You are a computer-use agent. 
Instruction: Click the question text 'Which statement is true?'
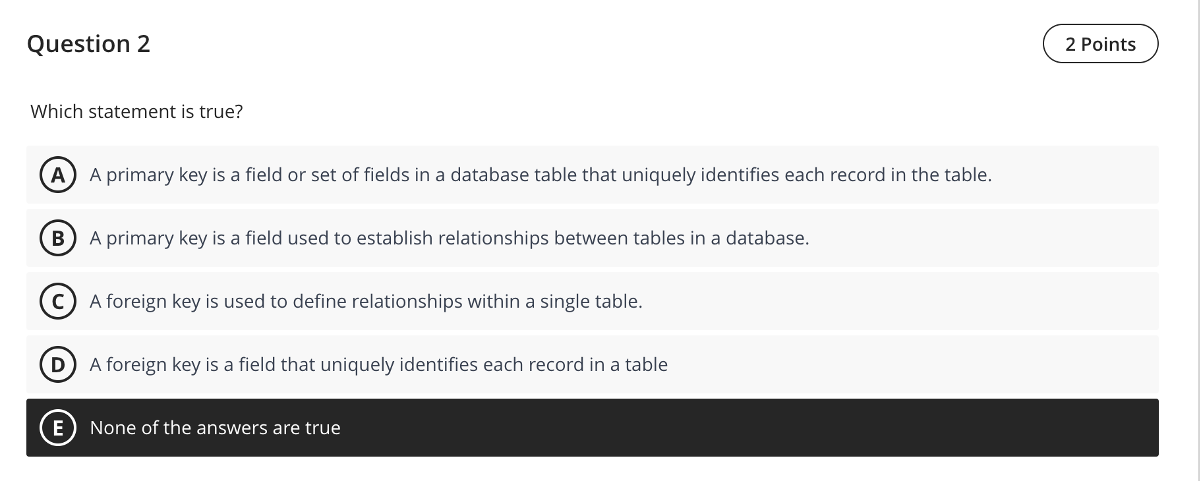[x=136, y=111]
